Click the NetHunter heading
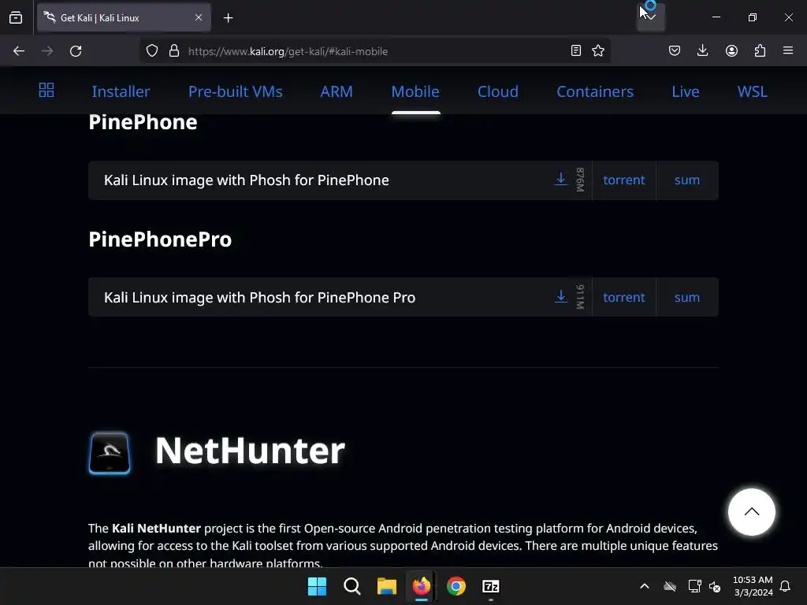The width and height of the screenshot is (807, 605). 250,451
